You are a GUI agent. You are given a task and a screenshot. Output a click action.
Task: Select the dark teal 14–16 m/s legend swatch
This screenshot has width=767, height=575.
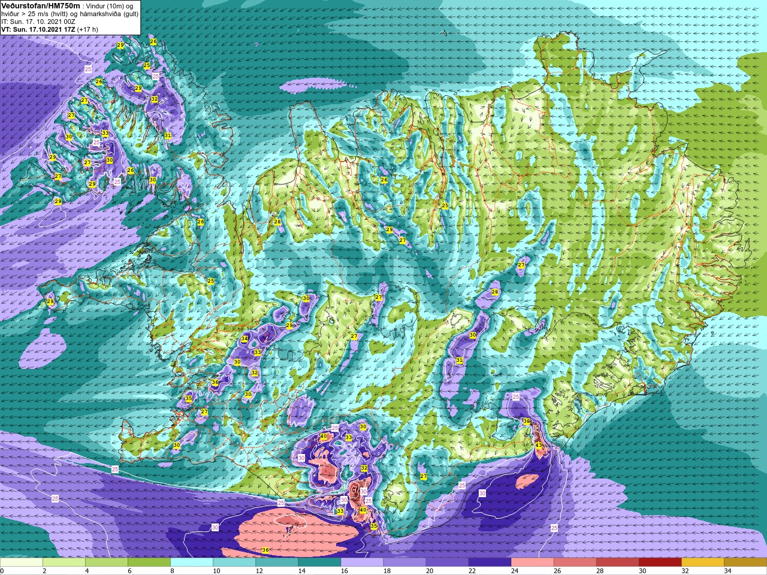pos(319,562)
